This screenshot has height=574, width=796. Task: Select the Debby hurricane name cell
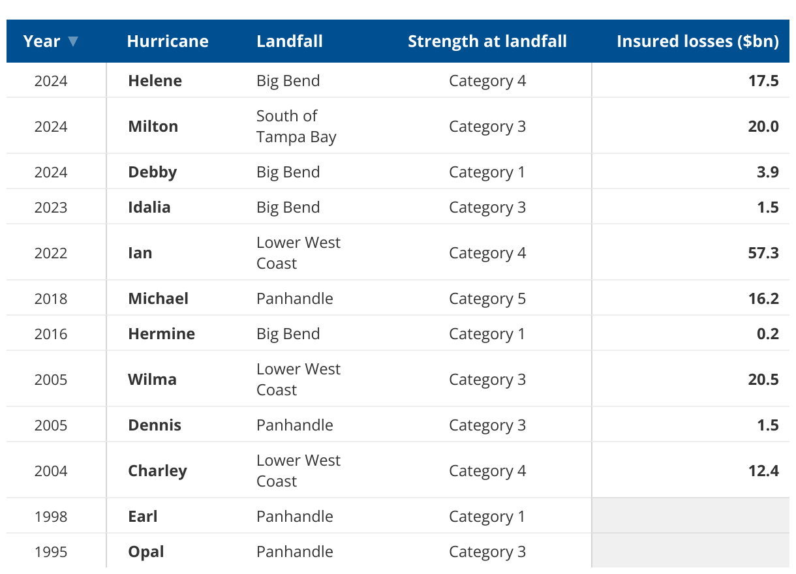pos(153,172)
